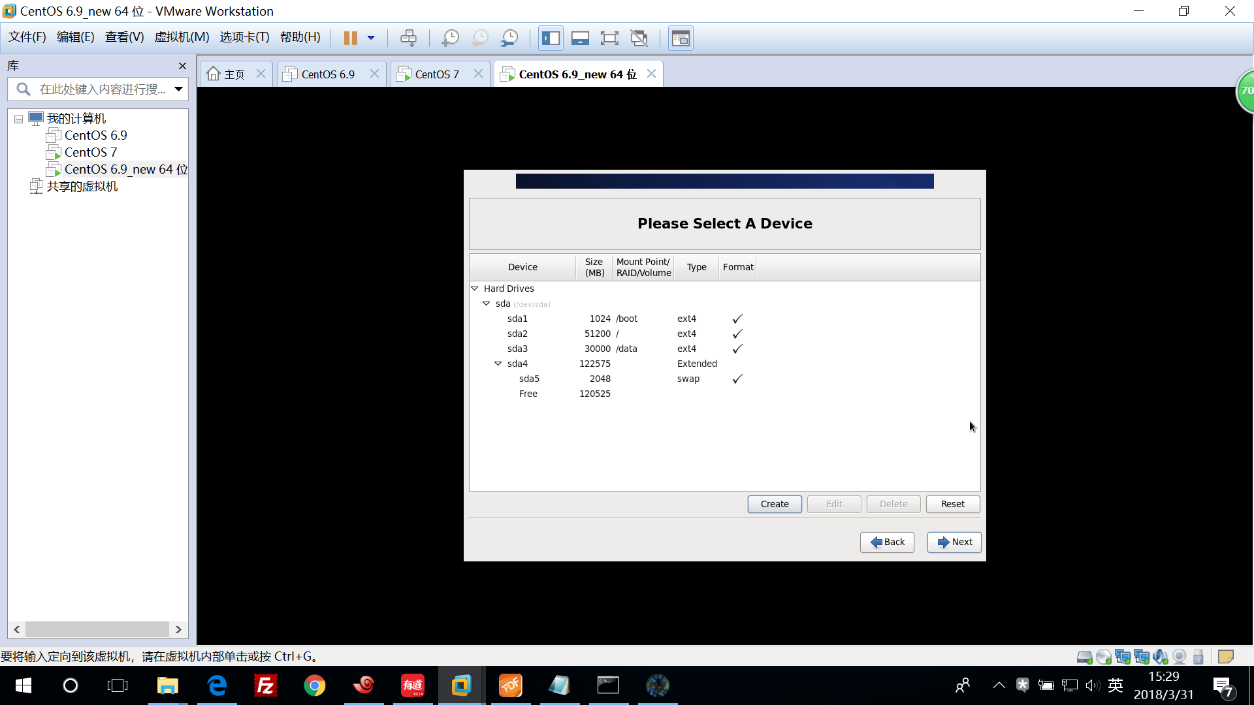Click the Create button

(775, 504)
